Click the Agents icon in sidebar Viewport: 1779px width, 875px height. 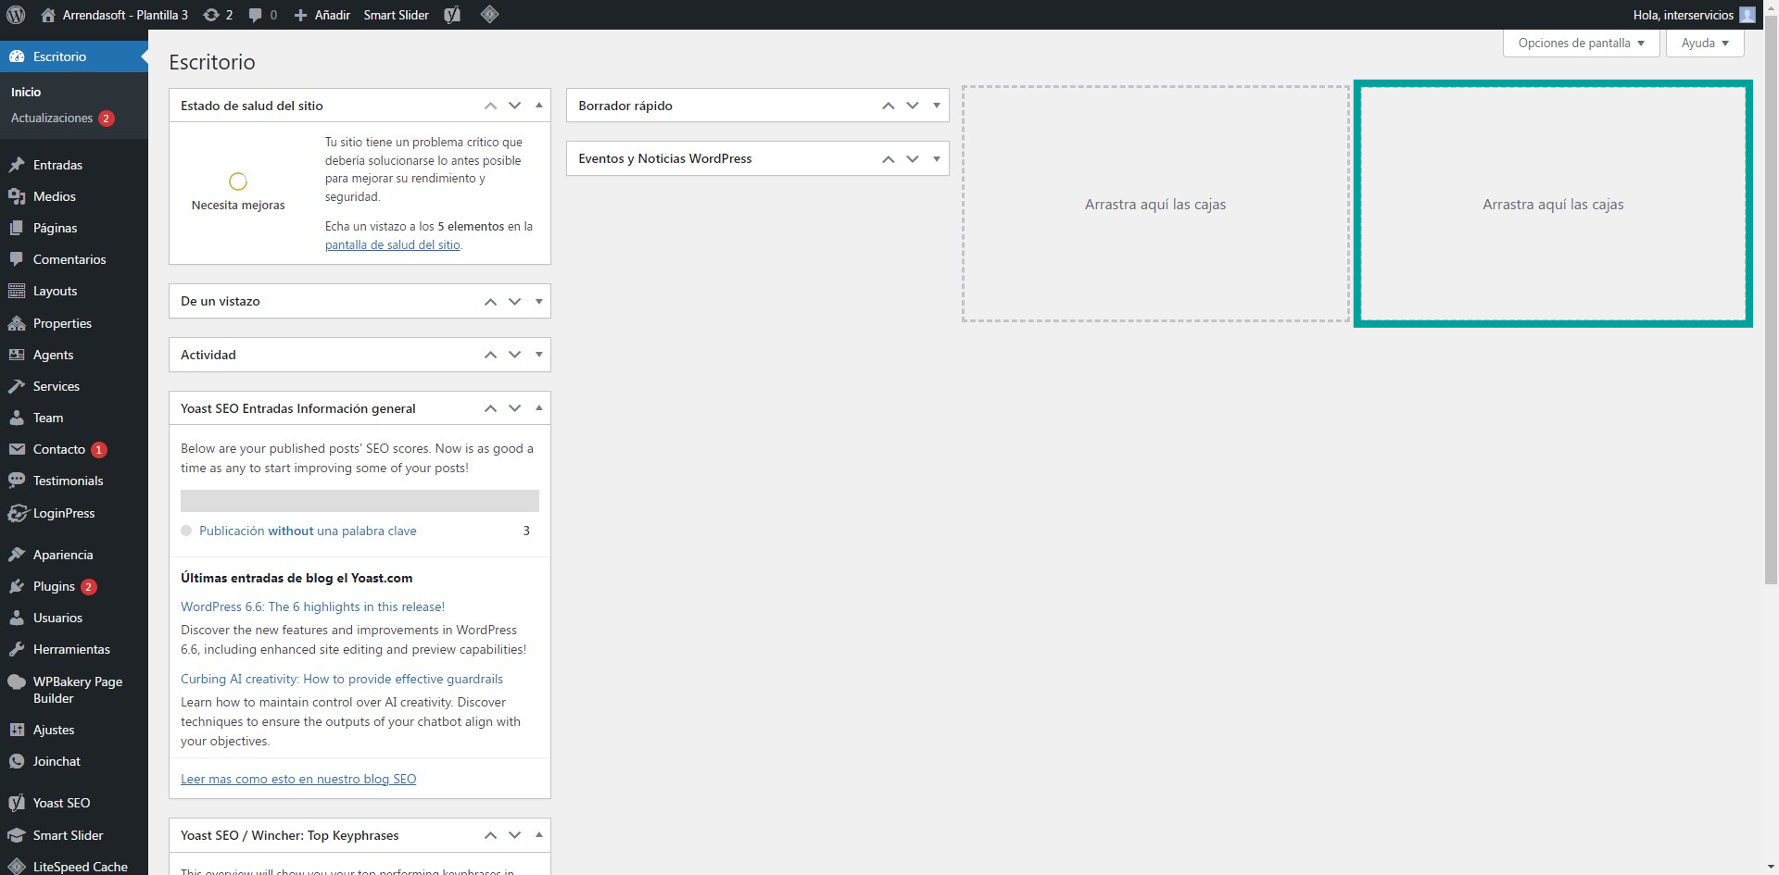[17, 355]
